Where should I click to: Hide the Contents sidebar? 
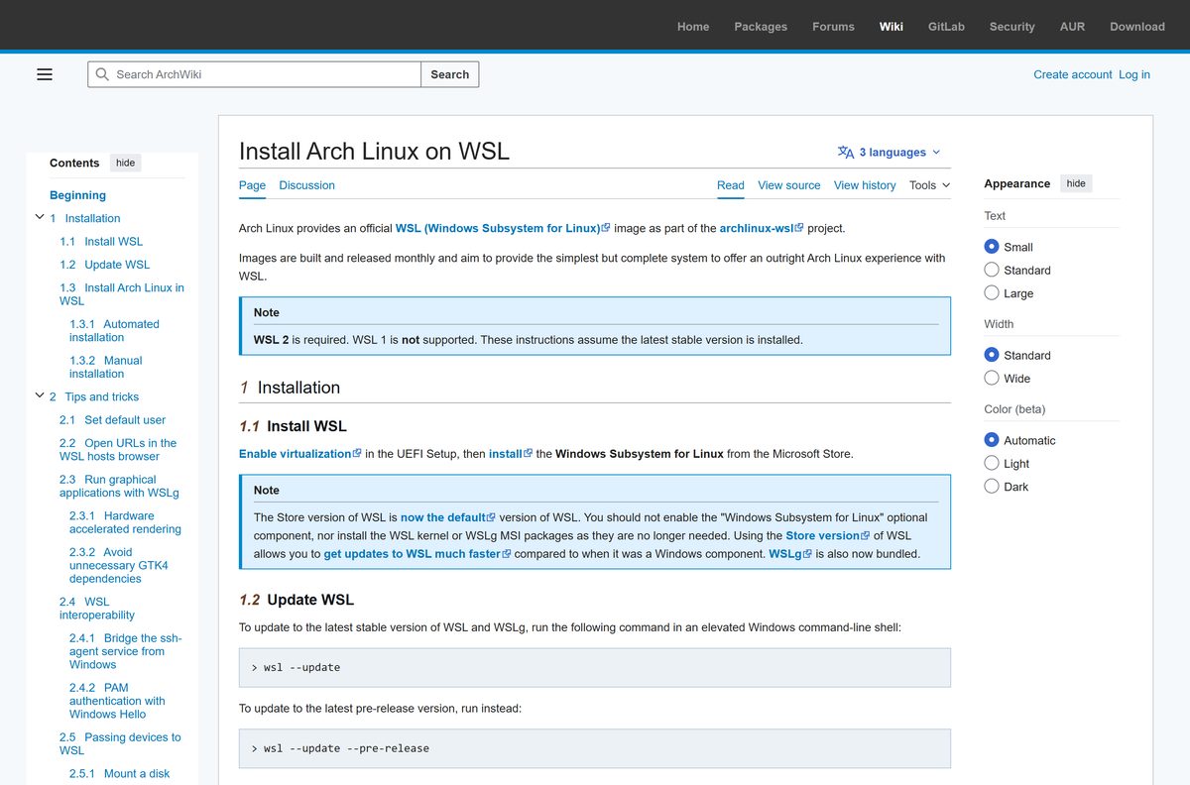point(125,163)
